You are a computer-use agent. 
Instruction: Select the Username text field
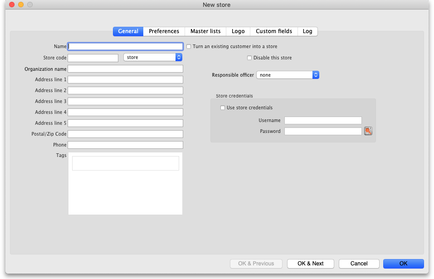coord(323,121)
